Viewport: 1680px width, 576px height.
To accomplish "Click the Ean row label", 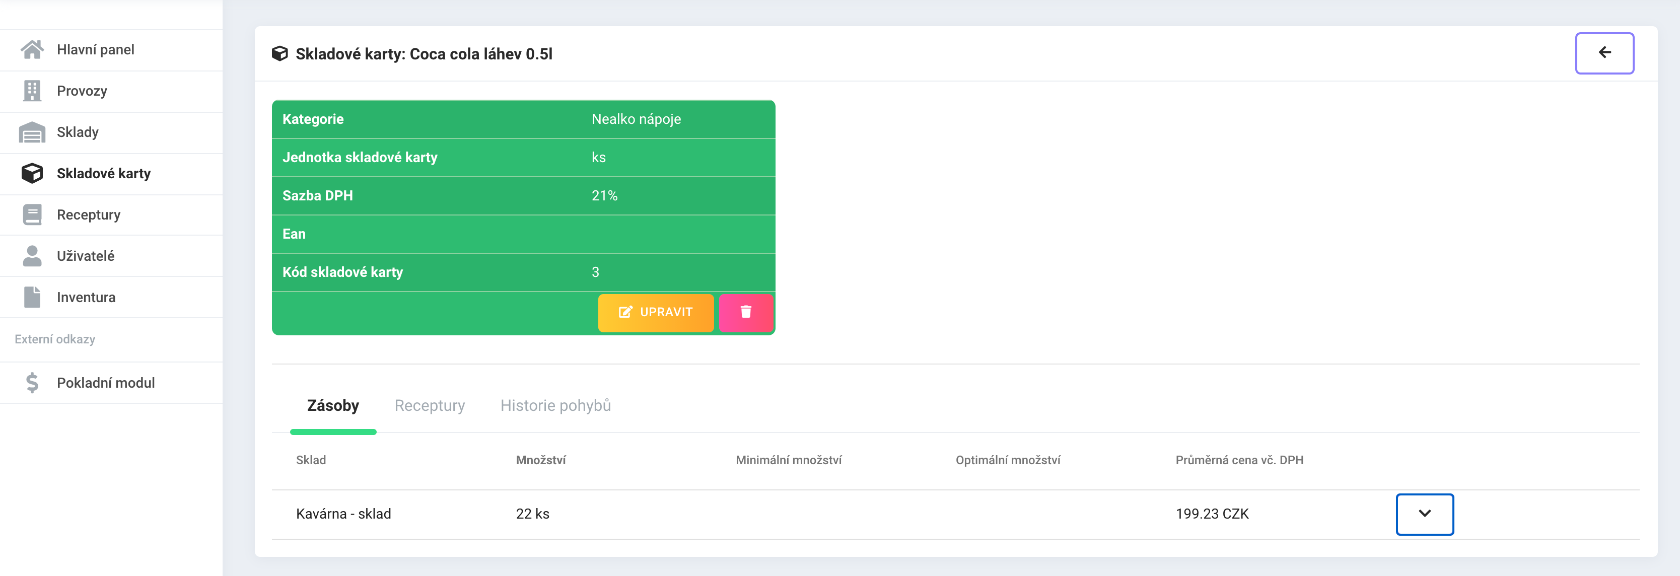I will click(294, 234).
